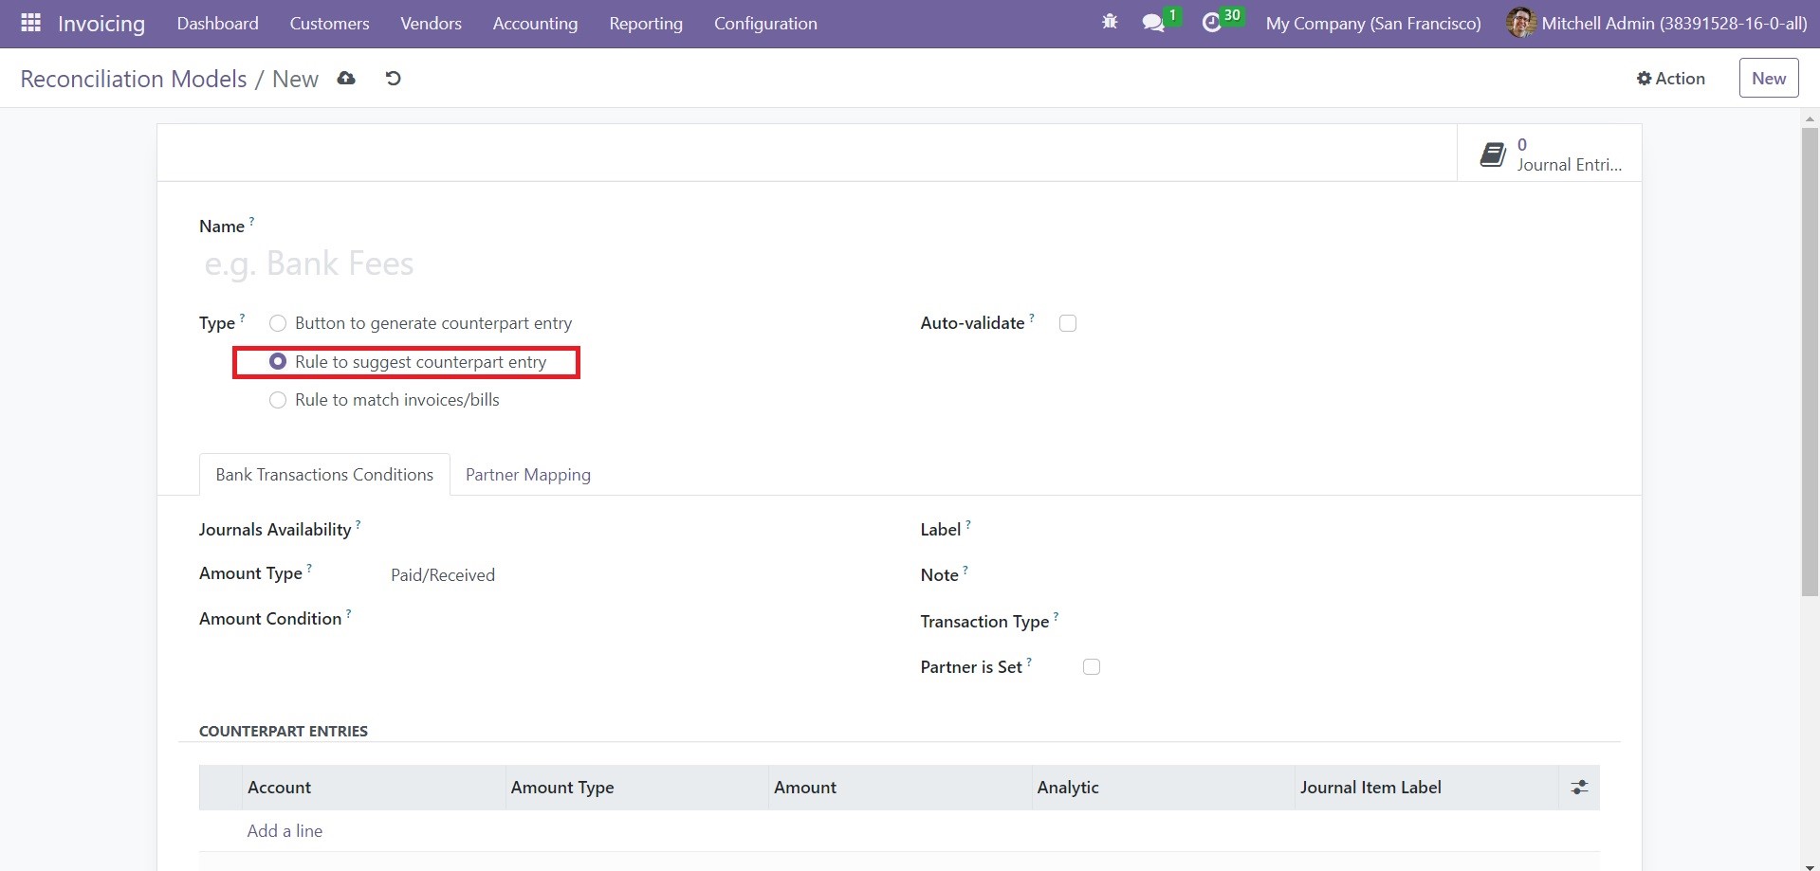Enable the Auto-validate checkbox
1820x871 pixels.
(1068, 323)
